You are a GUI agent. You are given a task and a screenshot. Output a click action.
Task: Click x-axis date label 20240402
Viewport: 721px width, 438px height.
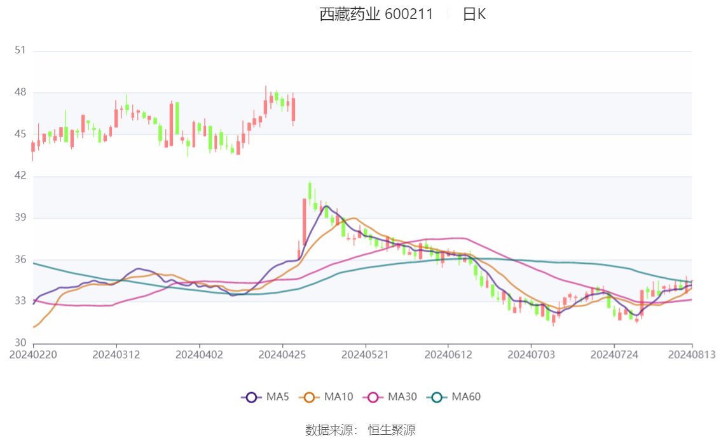click(199, 355)
